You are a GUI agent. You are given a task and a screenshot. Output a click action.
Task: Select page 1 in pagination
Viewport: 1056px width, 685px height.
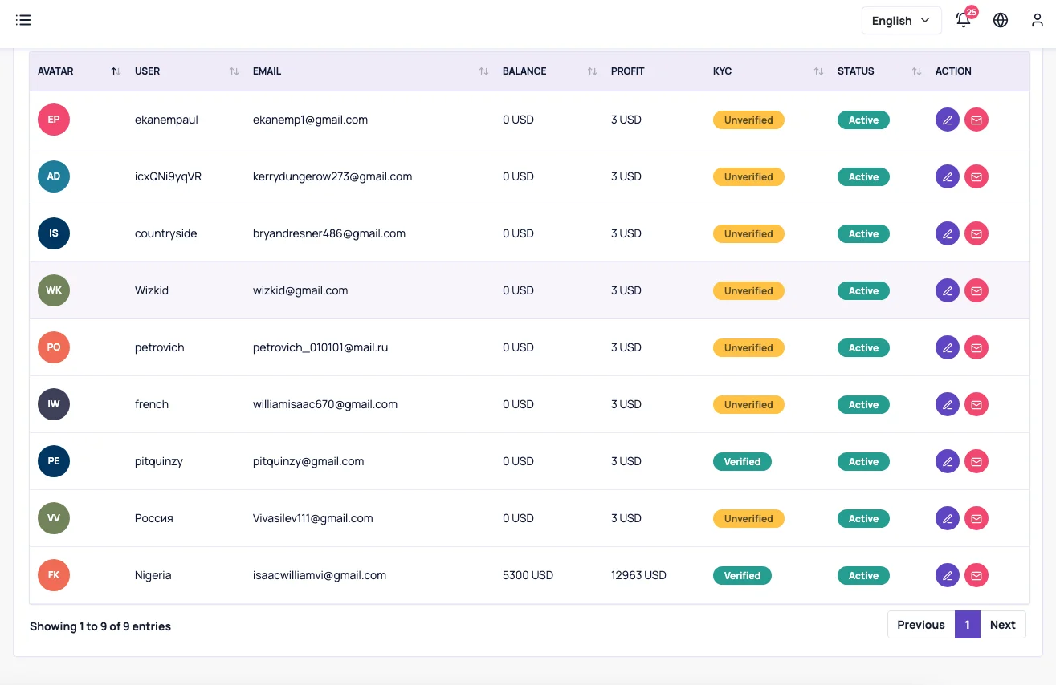pyautogui.click(x=968, y=625)
